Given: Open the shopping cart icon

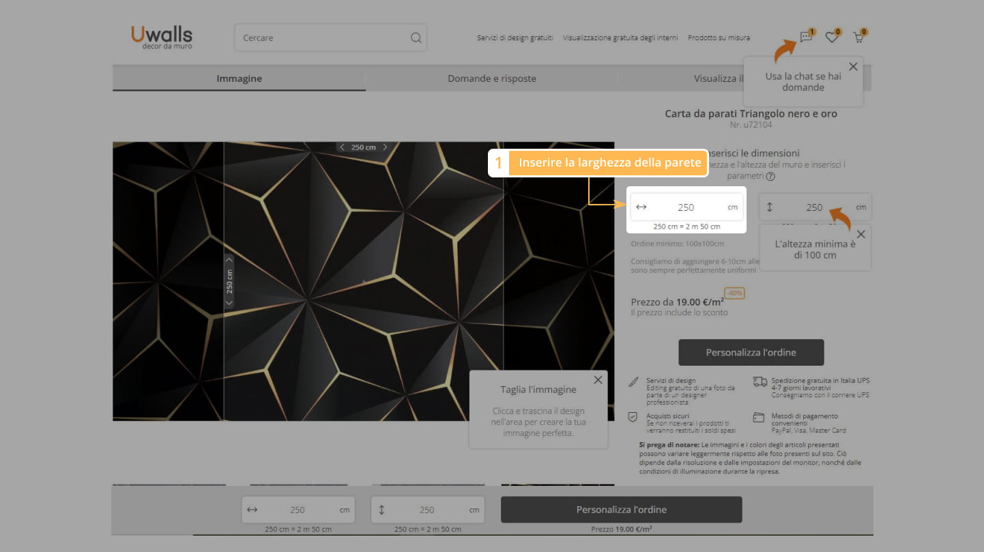Looking at the screenshot, I should tap(858, 38).
